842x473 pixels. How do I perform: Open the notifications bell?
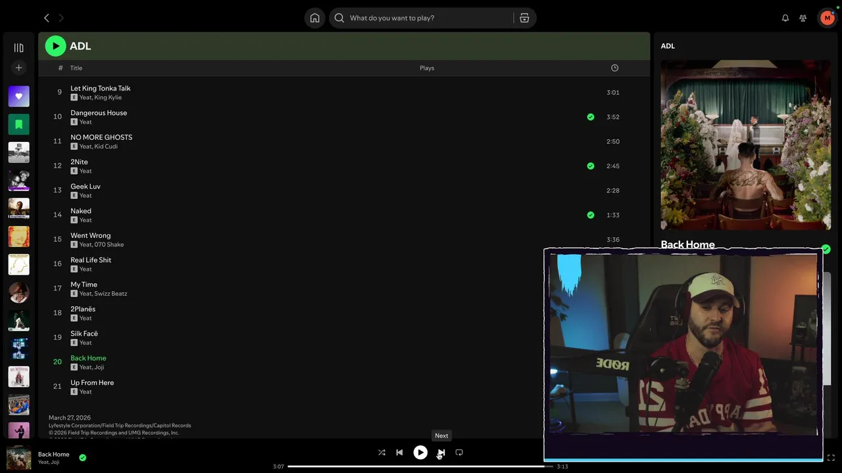pos(785,18)
